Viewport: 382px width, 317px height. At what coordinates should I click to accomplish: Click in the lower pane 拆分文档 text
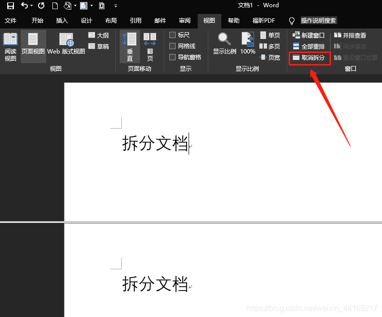coord(155,284)
